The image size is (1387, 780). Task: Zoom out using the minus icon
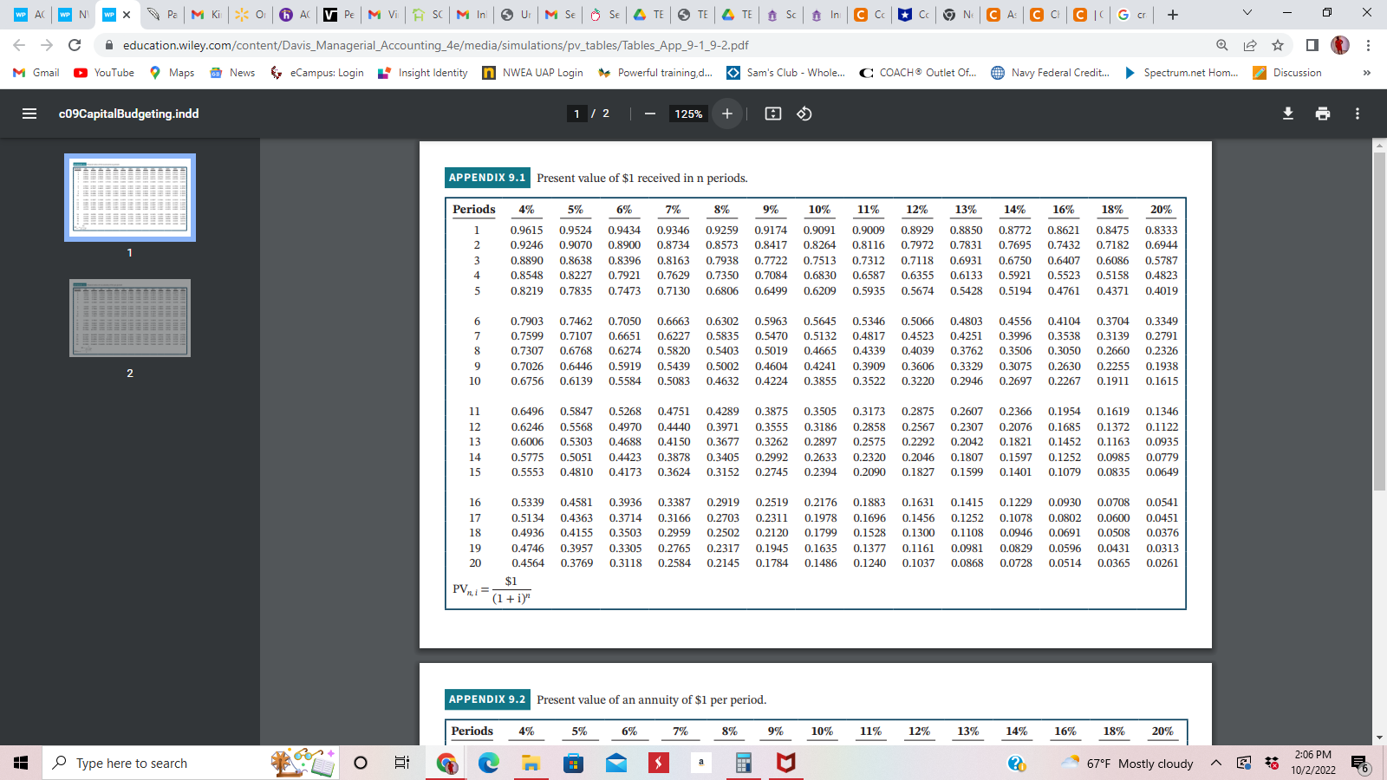pyautogui.click(x=649, y=113)
